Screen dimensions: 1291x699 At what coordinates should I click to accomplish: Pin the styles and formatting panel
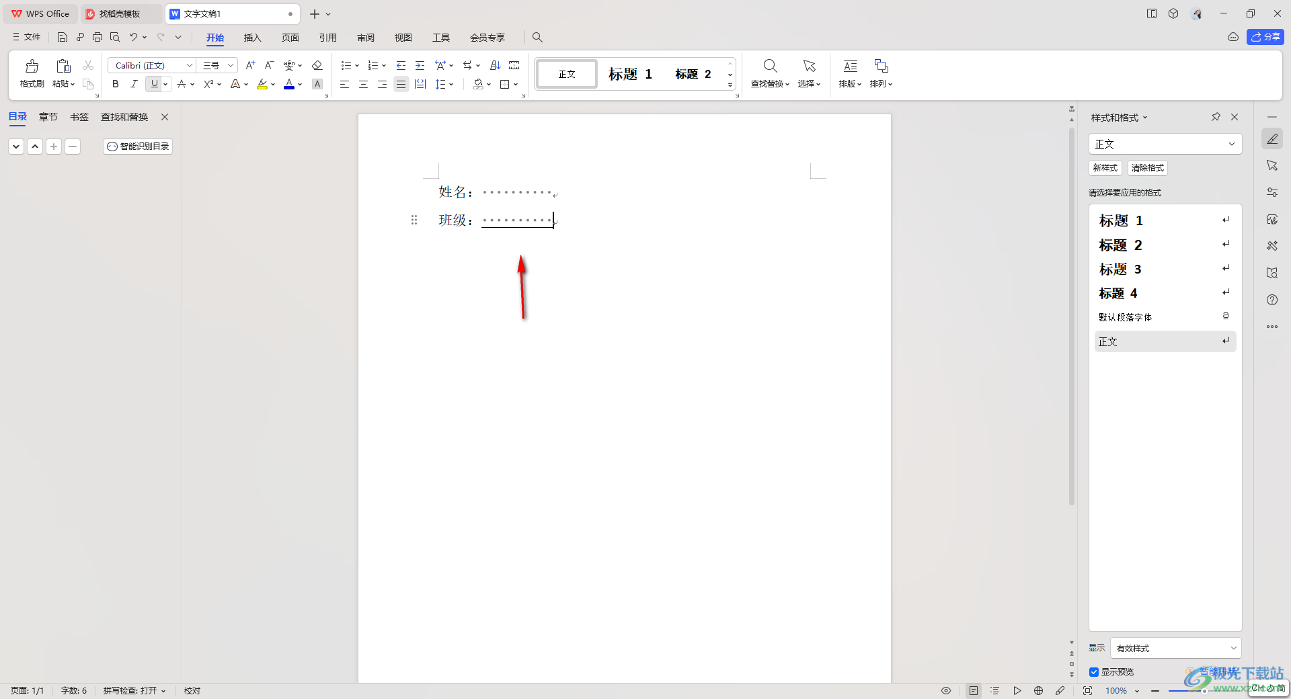click(1216, 117)
